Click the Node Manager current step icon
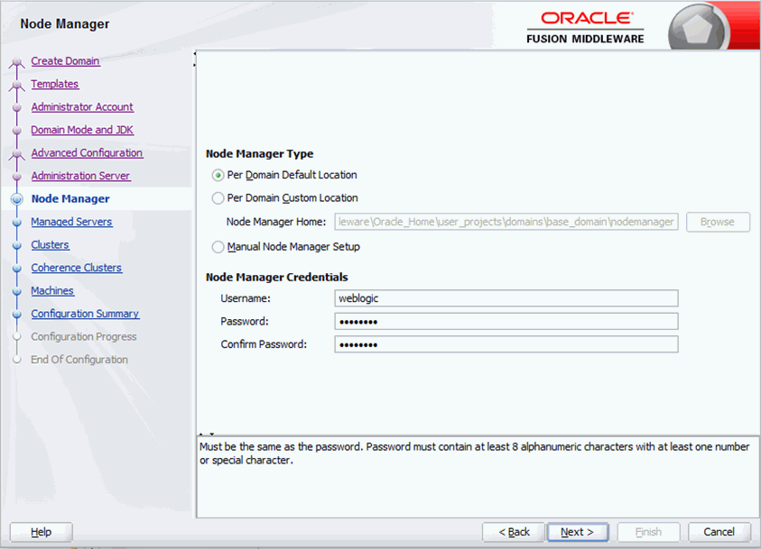 (15, 199)
